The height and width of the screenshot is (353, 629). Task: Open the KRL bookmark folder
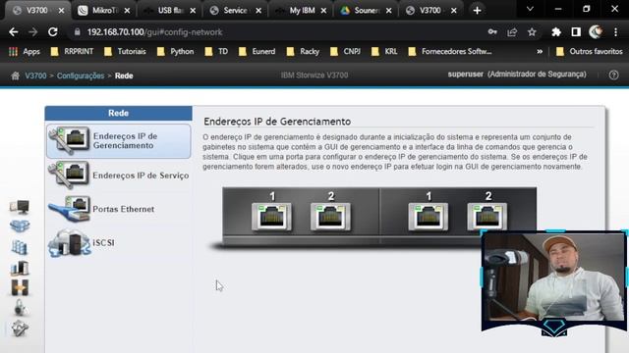click(384, 52)
